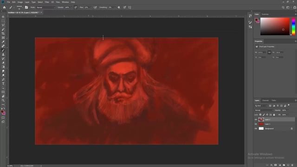
Task: Select the Zoom tool
Action: tap(3, 100)
